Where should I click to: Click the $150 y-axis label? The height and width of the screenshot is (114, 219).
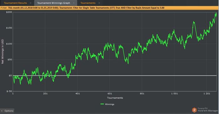tap(9, 28)
